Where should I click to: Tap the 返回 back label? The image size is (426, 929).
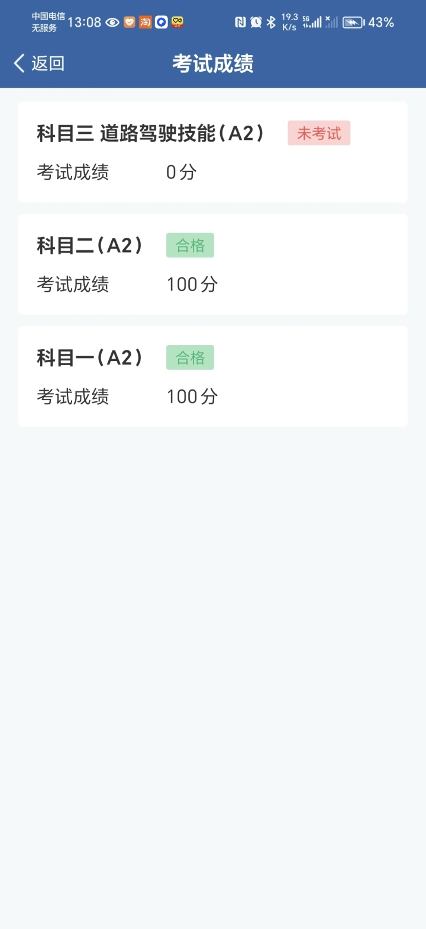click(48, 63)
